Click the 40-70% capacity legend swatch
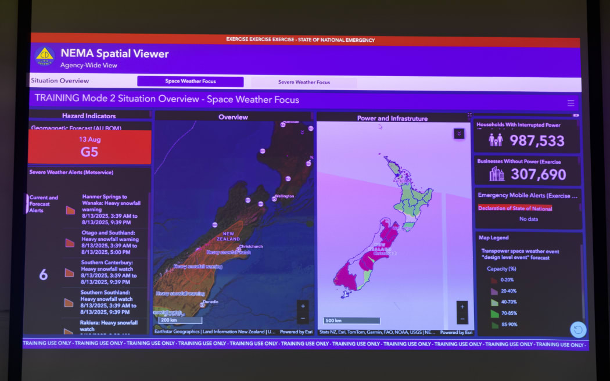This screenshot has height=381, width=610. pyautogui.click(x=494, y=302)
